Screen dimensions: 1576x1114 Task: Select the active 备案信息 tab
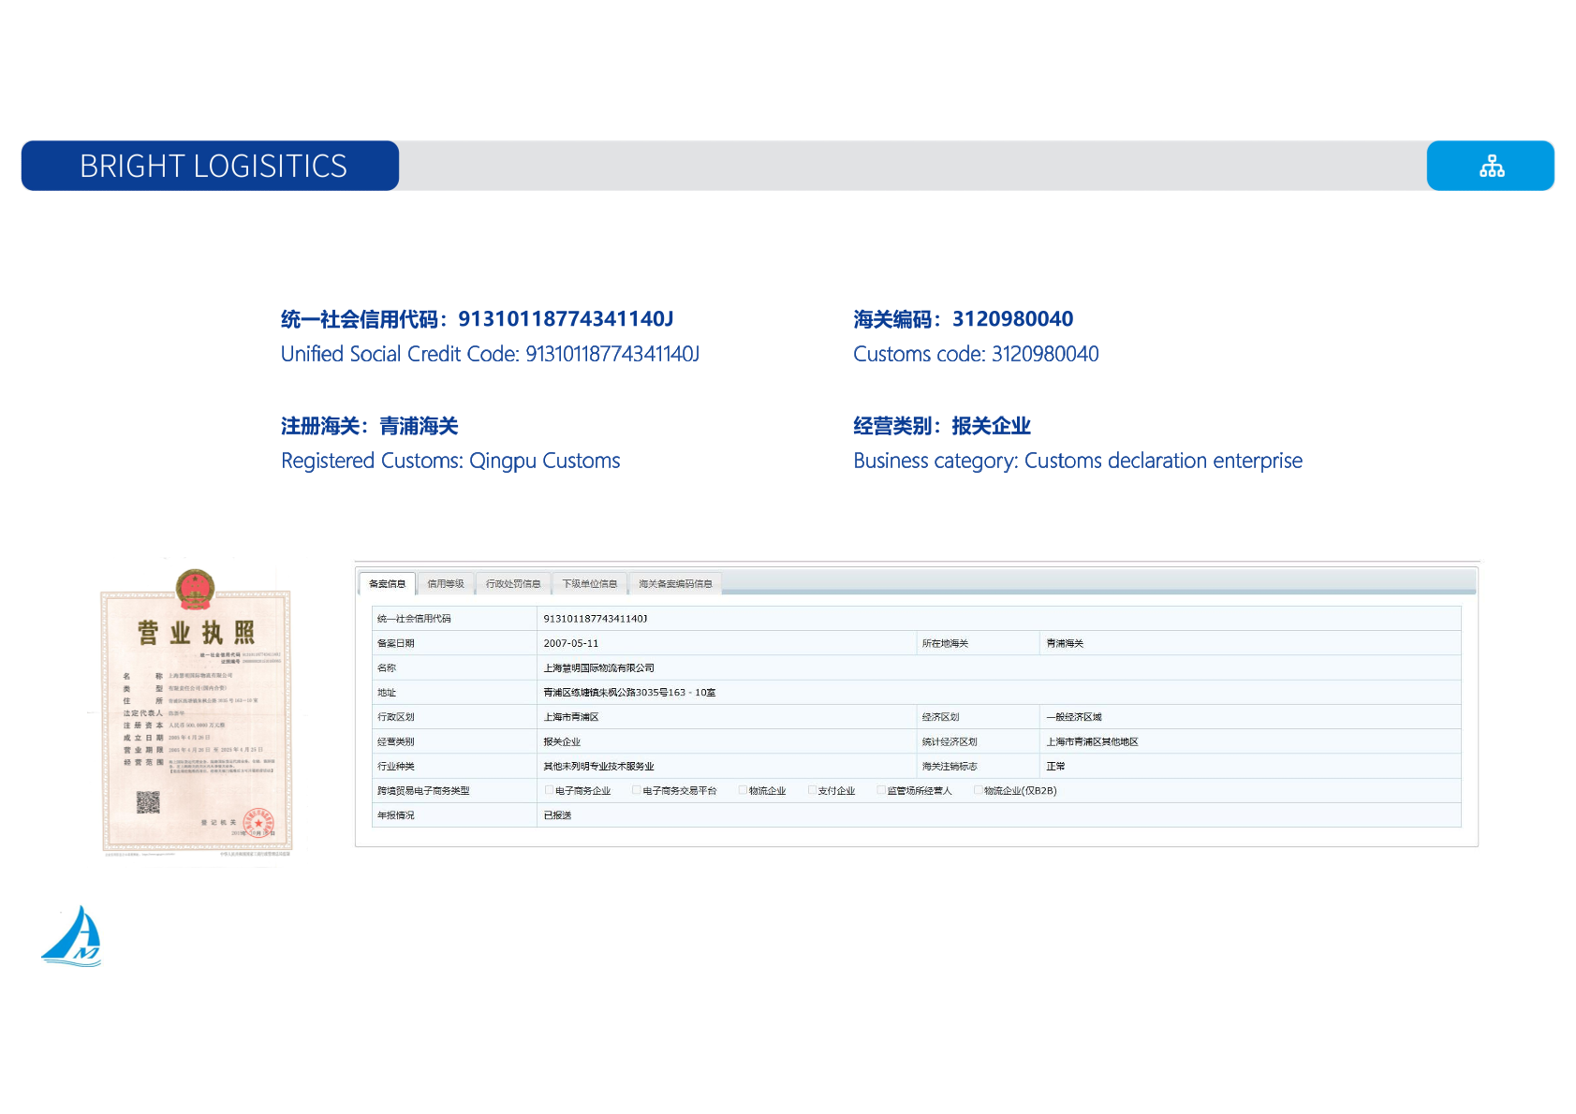tap(387, 582)
